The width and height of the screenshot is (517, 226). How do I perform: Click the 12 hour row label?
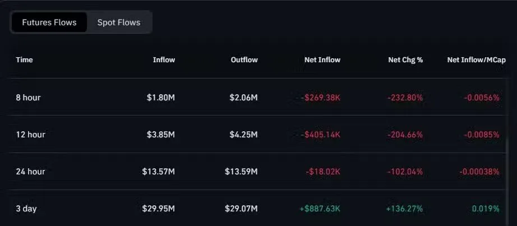click(30, 135)
